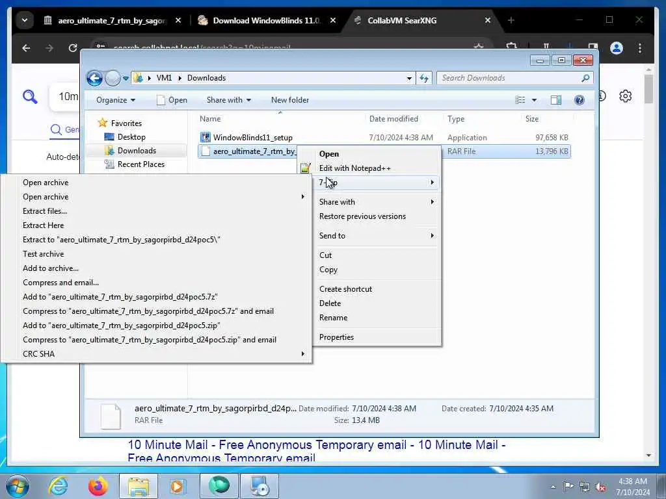
Task: Open Properties from the context menu
Action: tap(369, 337)
